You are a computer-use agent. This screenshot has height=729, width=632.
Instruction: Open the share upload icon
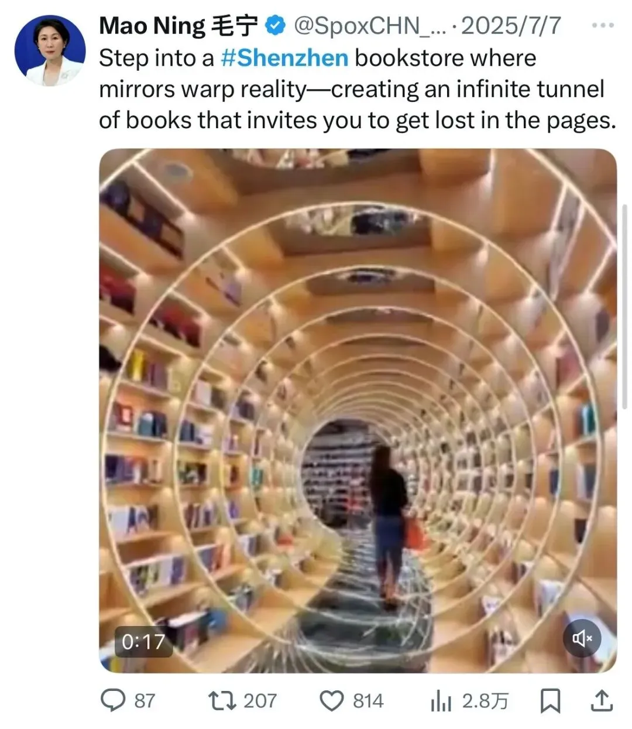[x=603, y=700]
